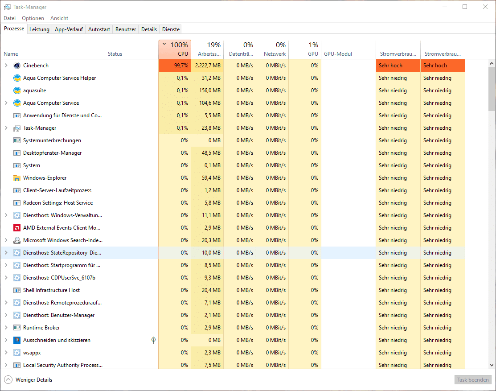Click the Task-Manager title bar icon
496x391 pixels.
(x=7, y=7)
